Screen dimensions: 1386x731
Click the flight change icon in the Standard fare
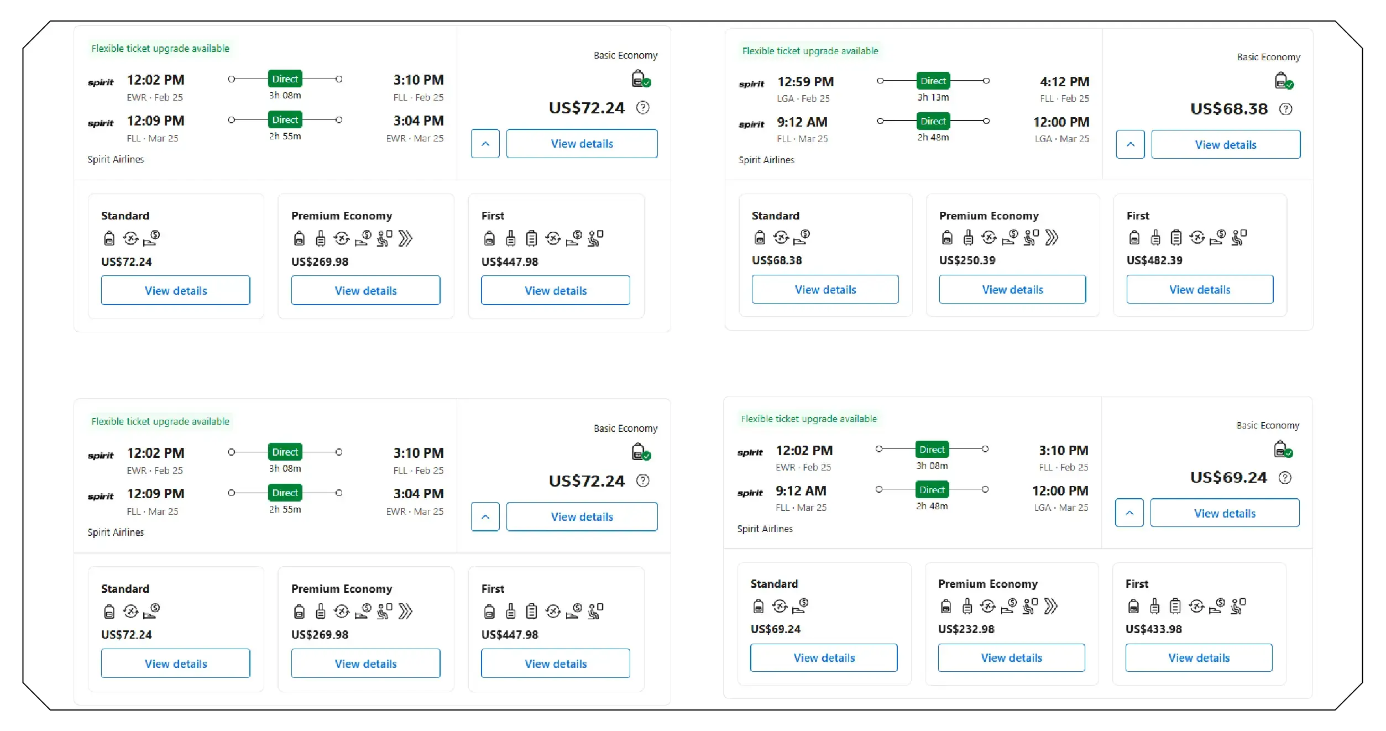(131, 238)
